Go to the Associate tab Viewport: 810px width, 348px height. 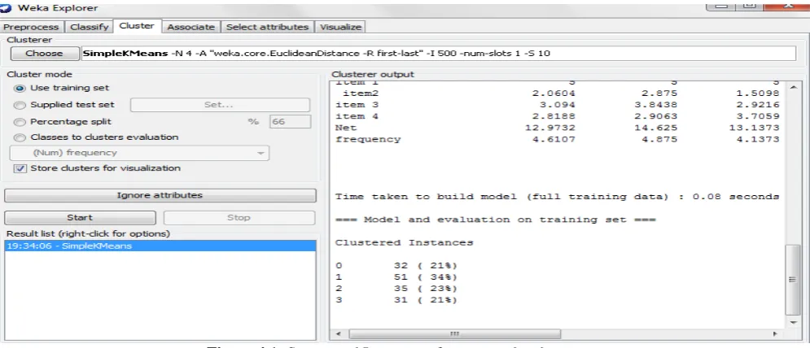(x=190, y=27)
